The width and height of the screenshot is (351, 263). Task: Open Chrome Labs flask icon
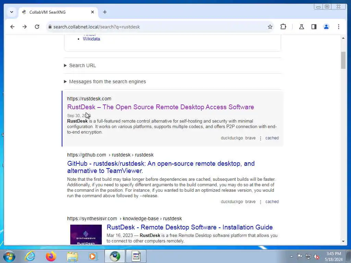[x=302, y=27]
